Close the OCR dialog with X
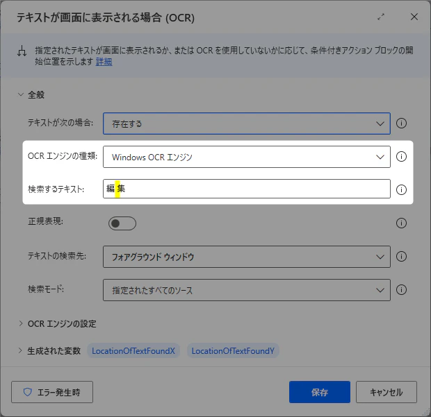Image resolution: width=431 pixels, height=417 pixels. coord(414,17)
